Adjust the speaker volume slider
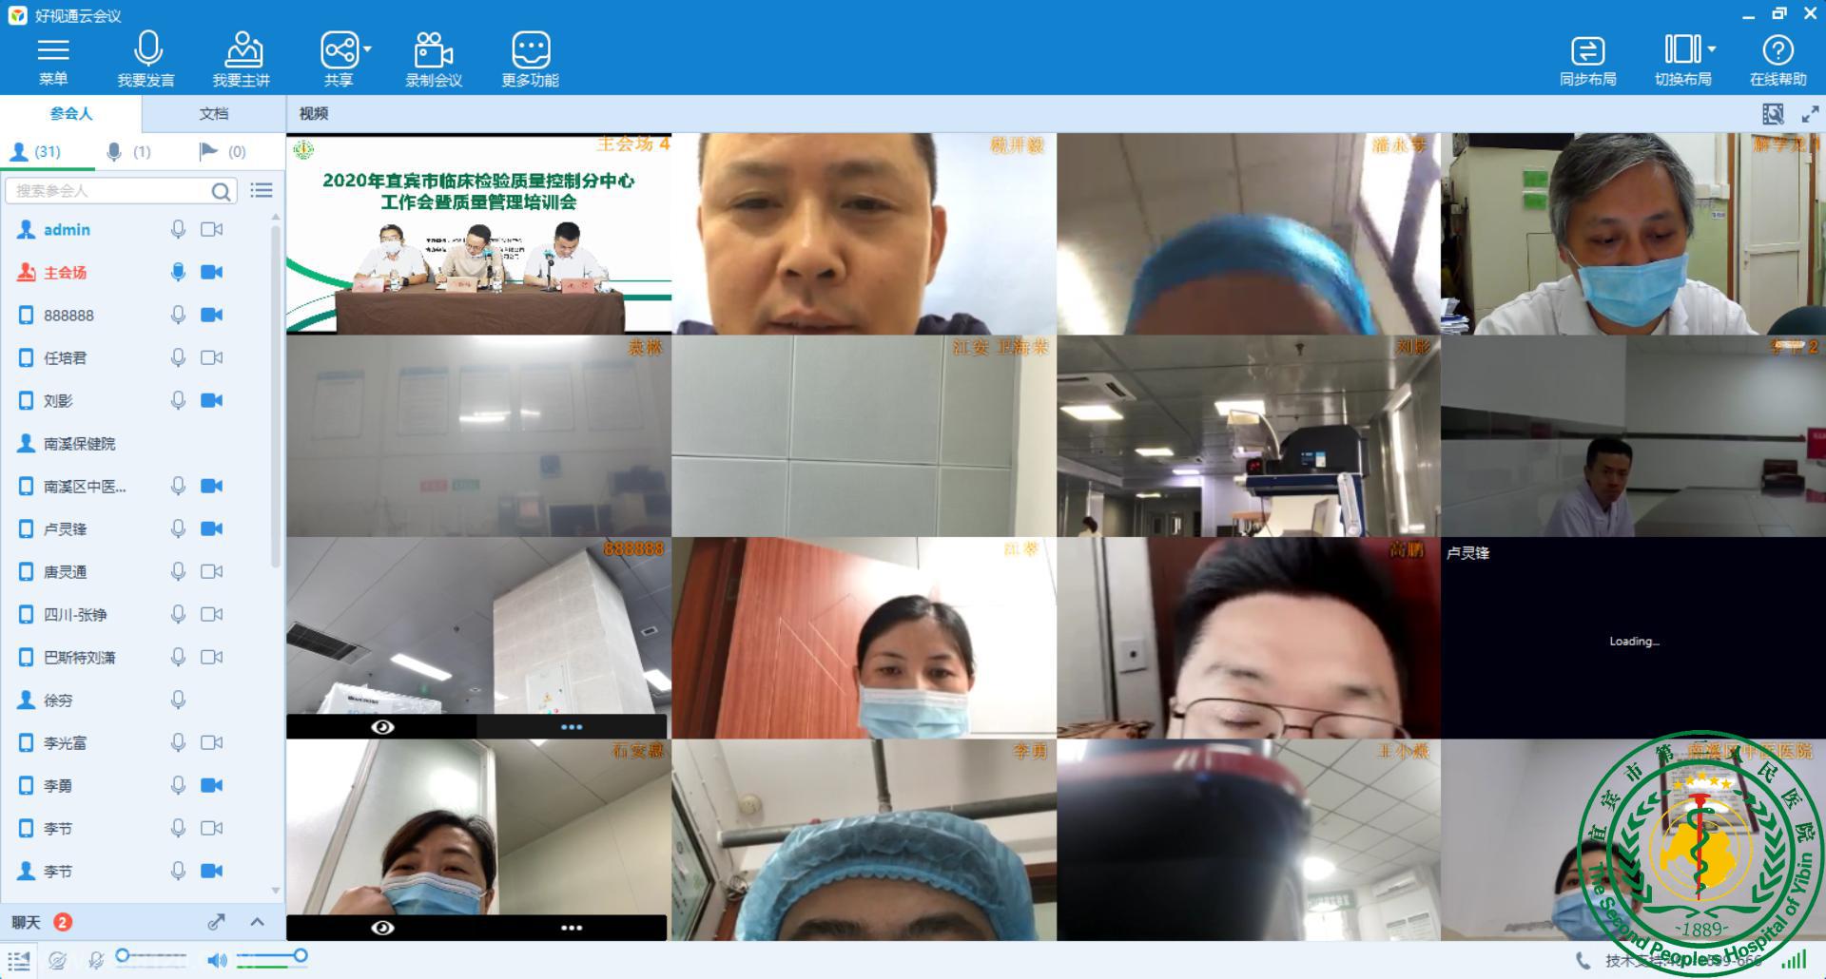This screenshot has width=1826, height=979. coord(300,956)
